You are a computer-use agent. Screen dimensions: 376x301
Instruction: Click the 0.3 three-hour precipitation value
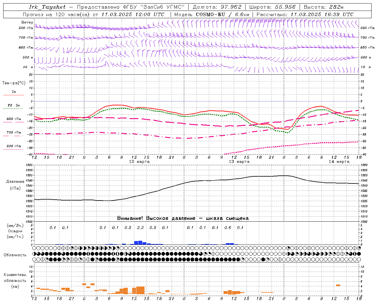point(153,228)
